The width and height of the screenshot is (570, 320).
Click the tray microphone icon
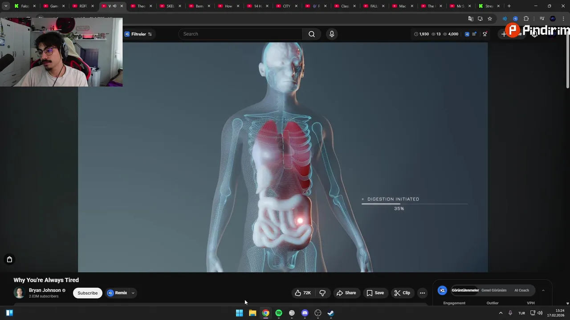click(x=510, y=313)
